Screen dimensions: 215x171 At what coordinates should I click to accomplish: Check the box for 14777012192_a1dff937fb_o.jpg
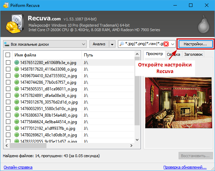click(x=8, y=128)
